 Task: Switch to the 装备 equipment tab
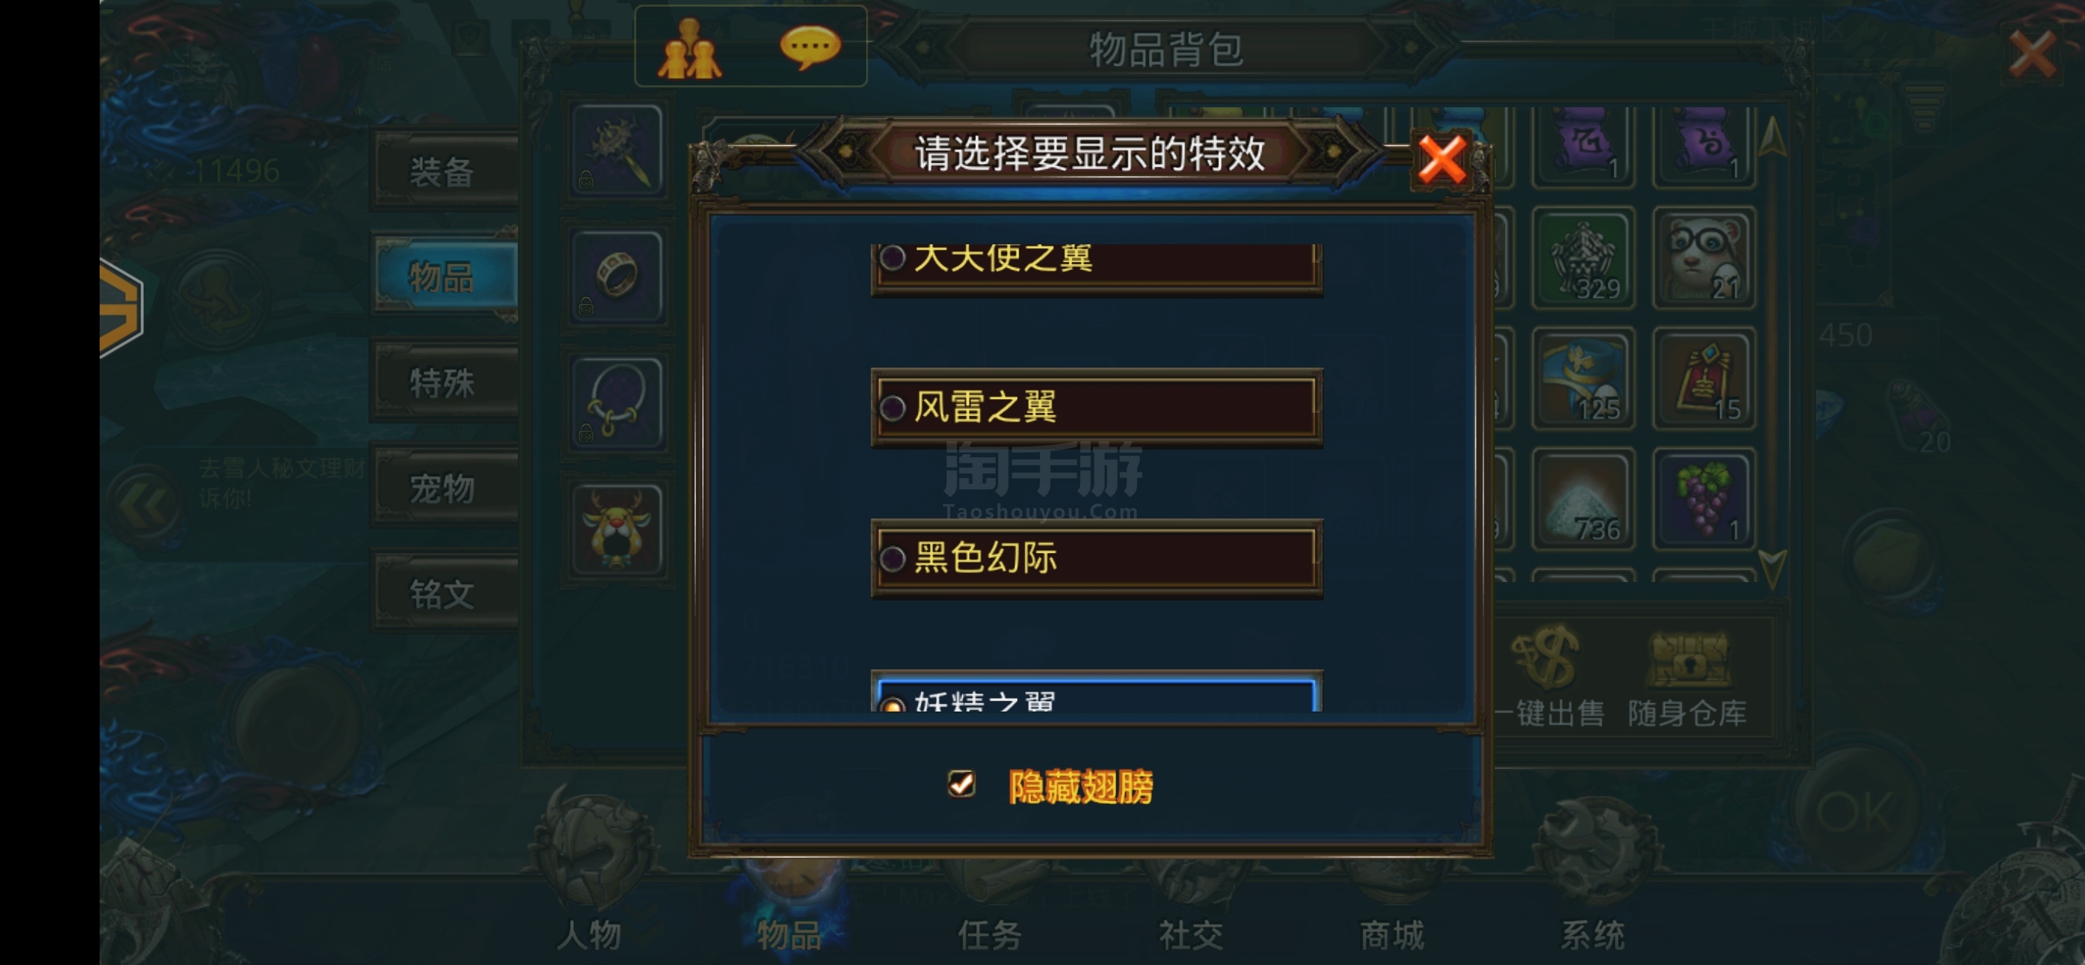point(444,172)
